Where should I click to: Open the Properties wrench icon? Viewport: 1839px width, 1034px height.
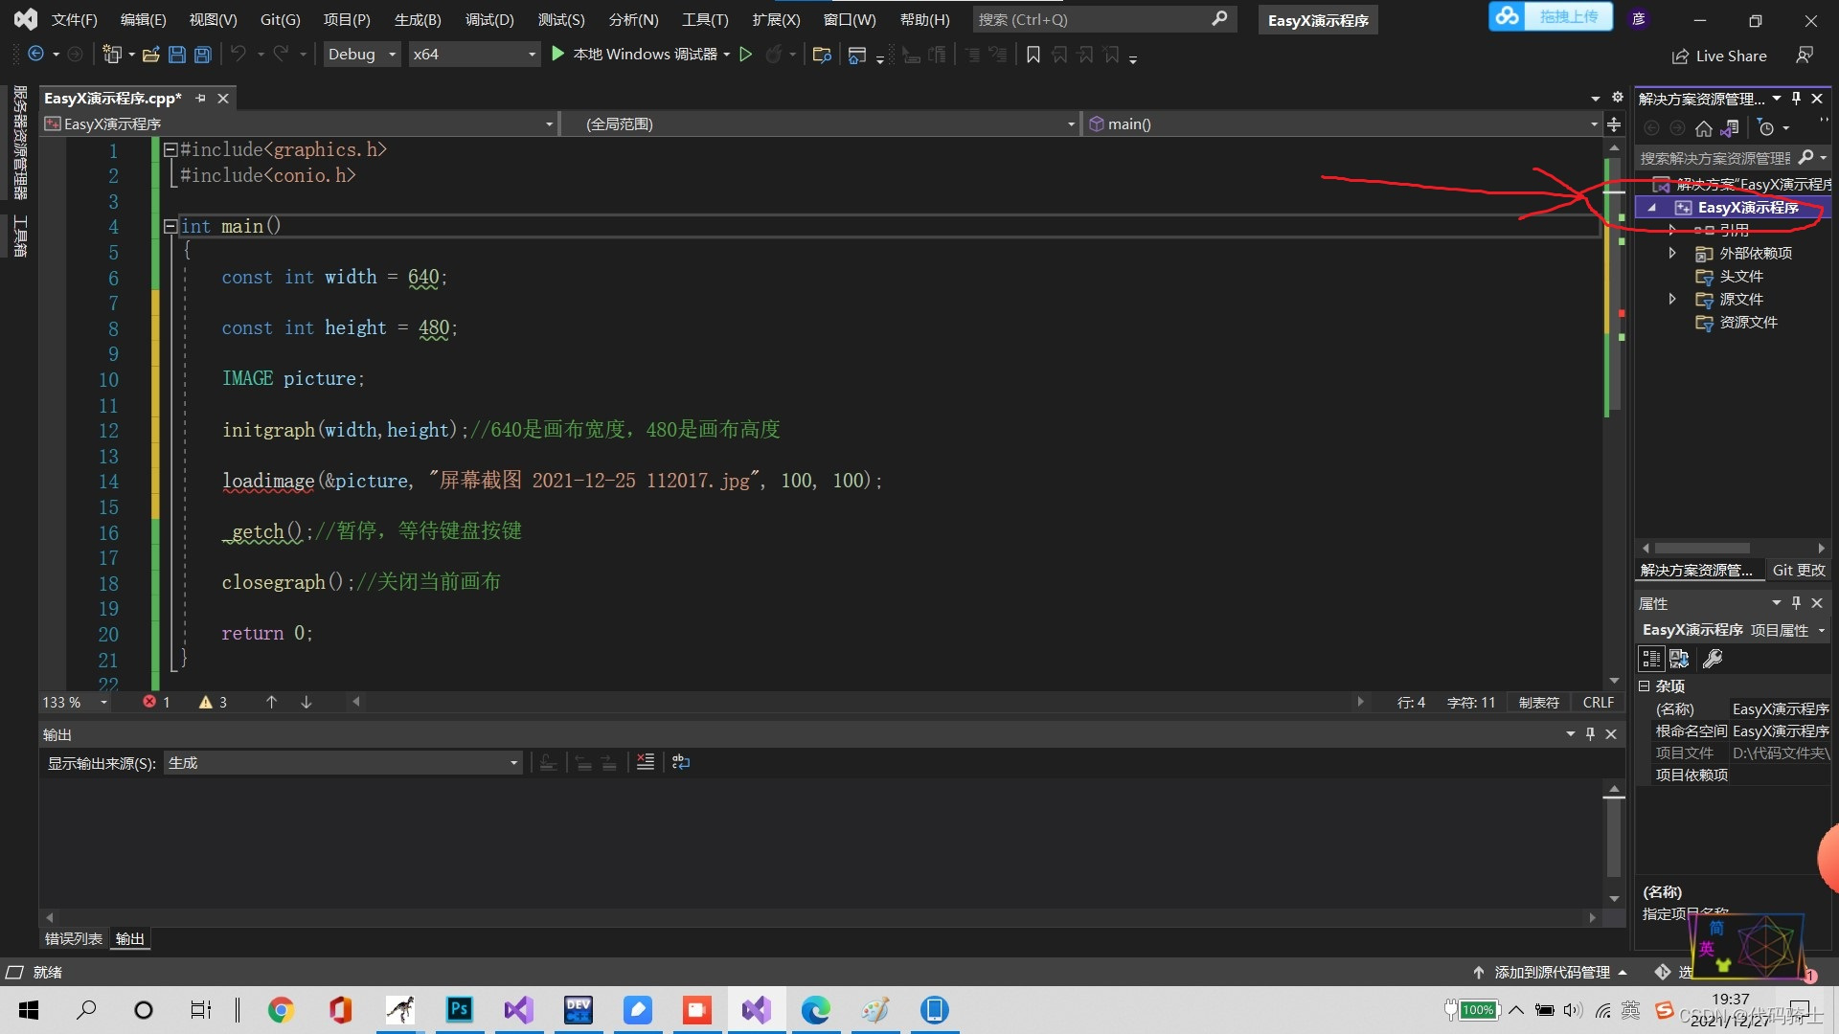pos(1713,659)
